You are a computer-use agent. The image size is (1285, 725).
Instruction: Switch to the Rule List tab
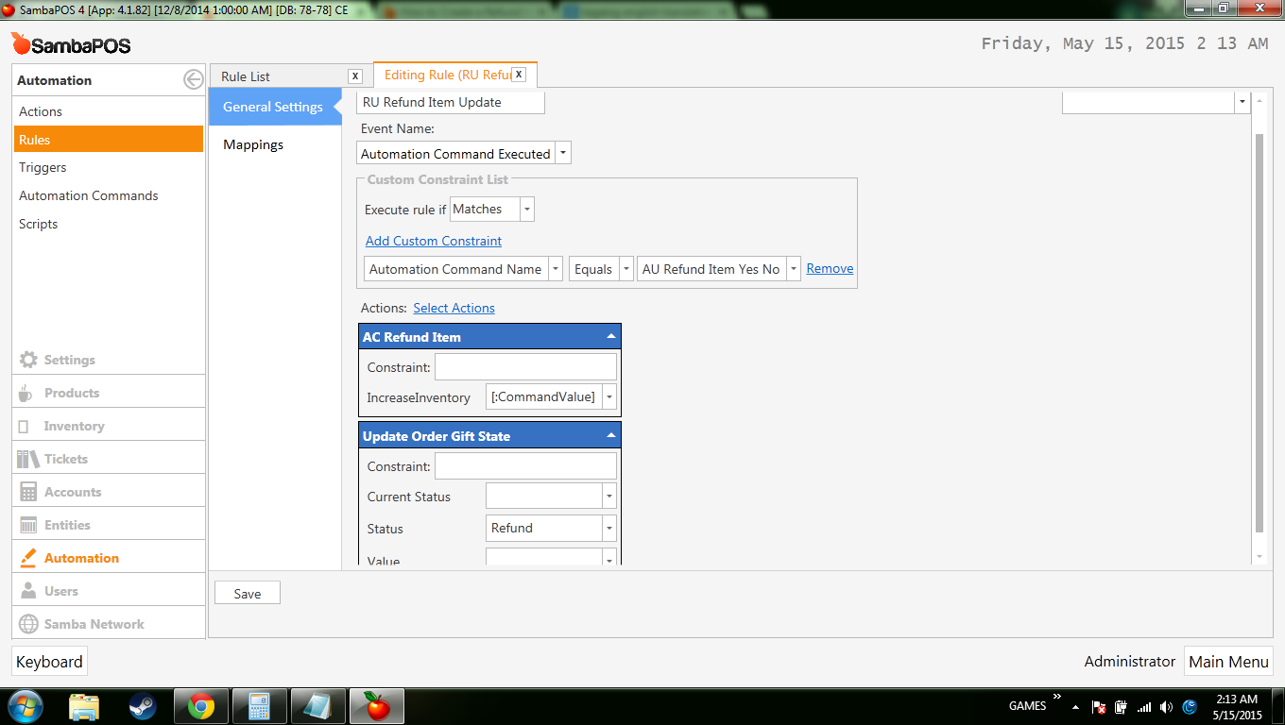(x=246, y=76)
